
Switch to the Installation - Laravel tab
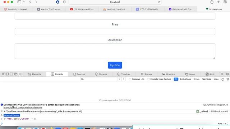(16, 9)
